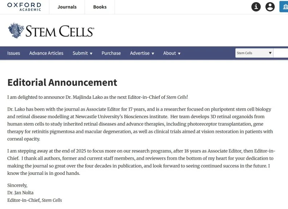288x209 pixels.
Task: Switch to the Books tab
Action: tap(100, 6)
